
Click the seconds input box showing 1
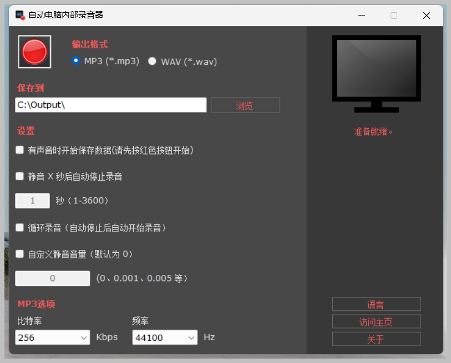coord(32,201)
